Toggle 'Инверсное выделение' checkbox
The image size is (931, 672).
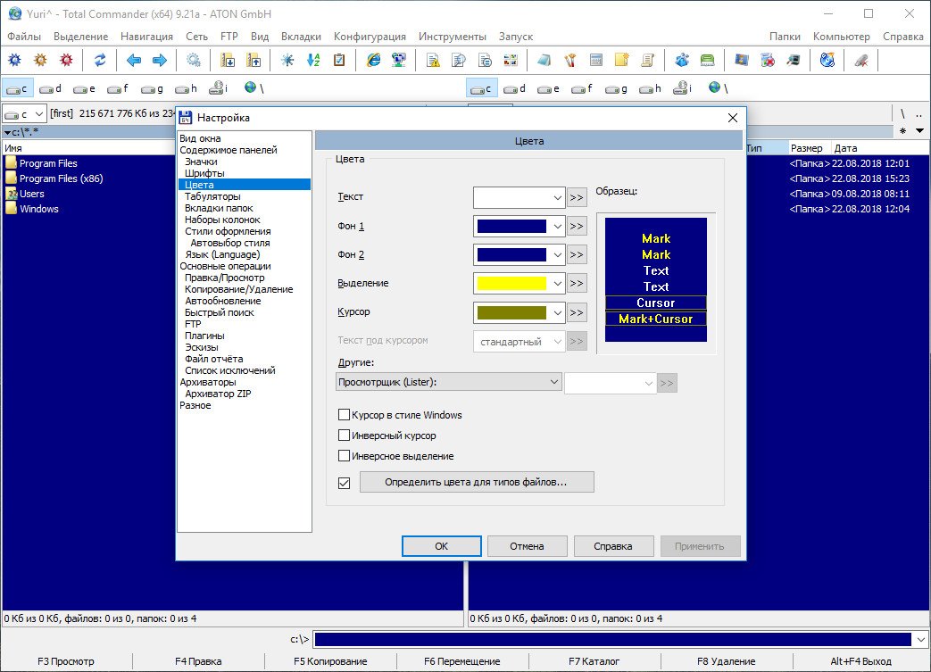[345, 456]
